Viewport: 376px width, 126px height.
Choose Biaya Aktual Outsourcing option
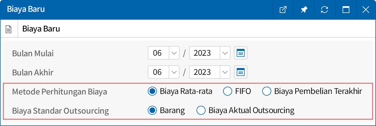point(201,110)
